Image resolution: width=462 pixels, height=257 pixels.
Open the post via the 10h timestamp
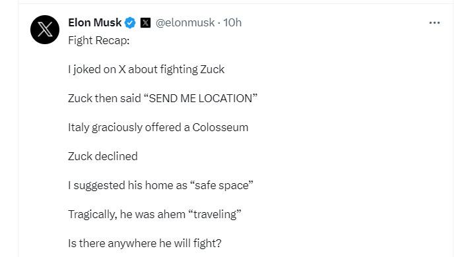click(232, 22)
